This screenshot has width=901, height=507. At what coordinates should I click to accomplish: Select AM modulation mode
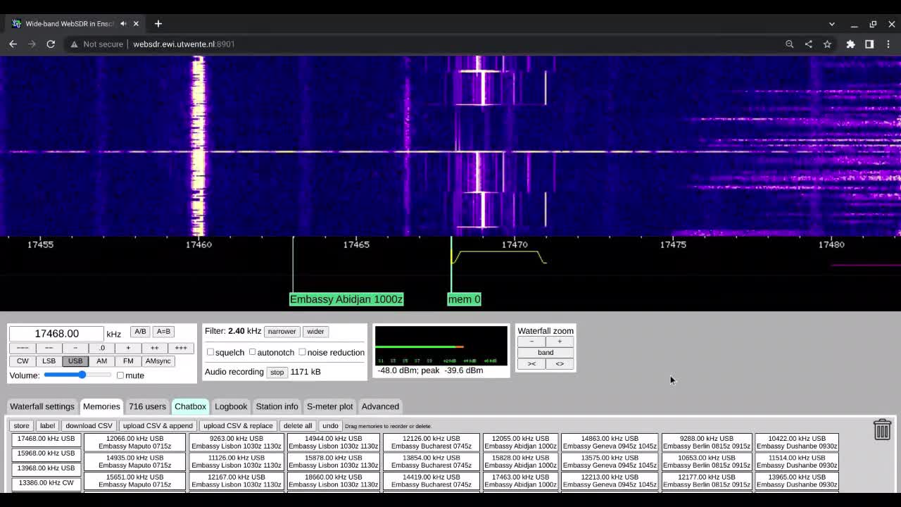click(x=101, y=361)
